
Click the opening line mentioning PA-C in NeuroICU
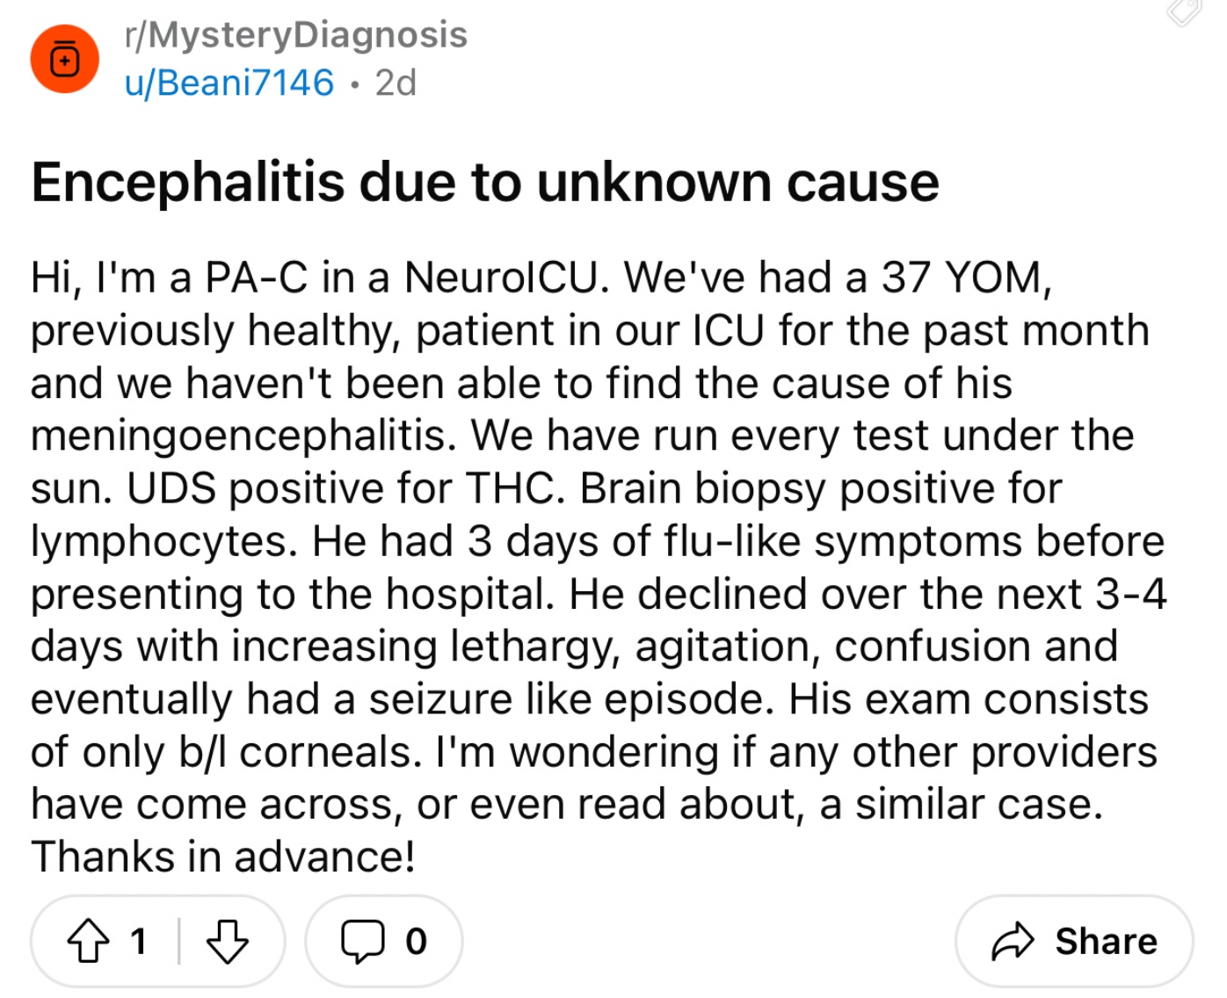(x=319, y=278)
